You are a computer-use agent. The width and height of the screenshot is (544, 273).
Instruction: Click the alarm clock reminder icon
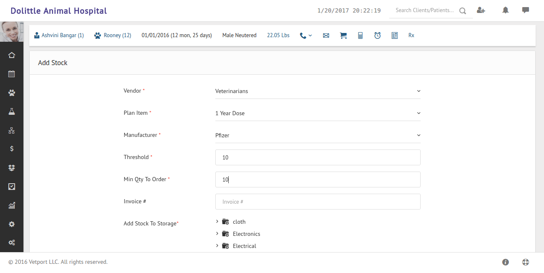click(x=377, y=35)
